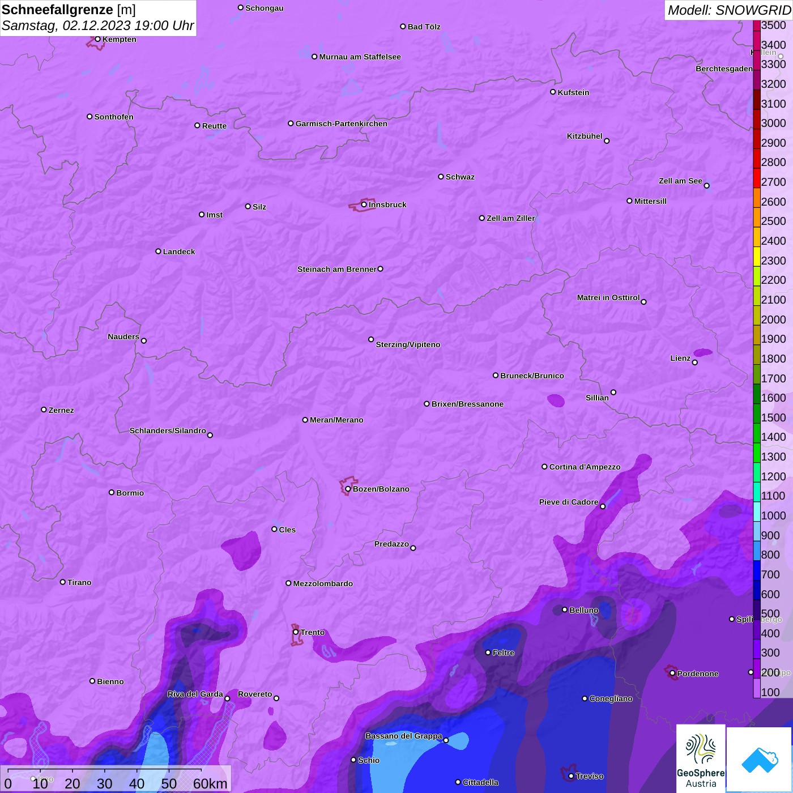This screenshot has width=793, height=793.
Task: Click the Steinach am Brenner label
Action: point(337,269)
